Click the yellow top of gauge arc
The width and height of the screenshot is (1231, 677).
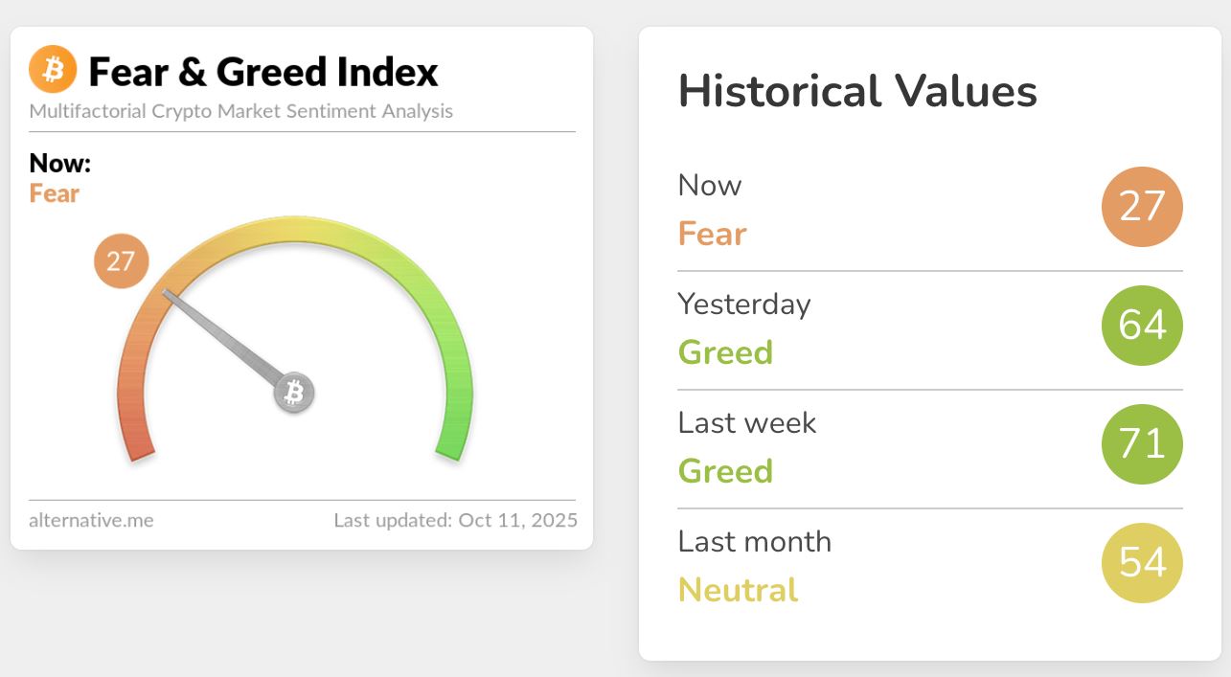[x=295, y=229]
